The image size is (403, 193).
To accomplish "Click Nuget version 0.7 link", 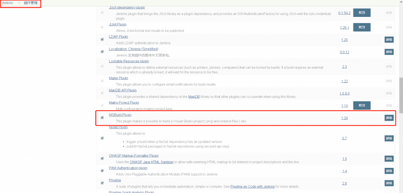I will point(344,138).
